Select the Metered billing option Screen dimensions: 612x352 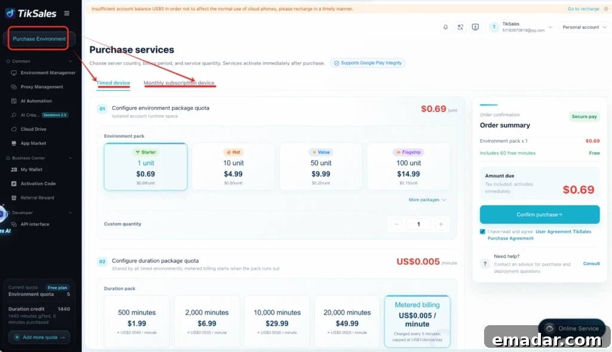pyautogui.click(x=417, y=322)
